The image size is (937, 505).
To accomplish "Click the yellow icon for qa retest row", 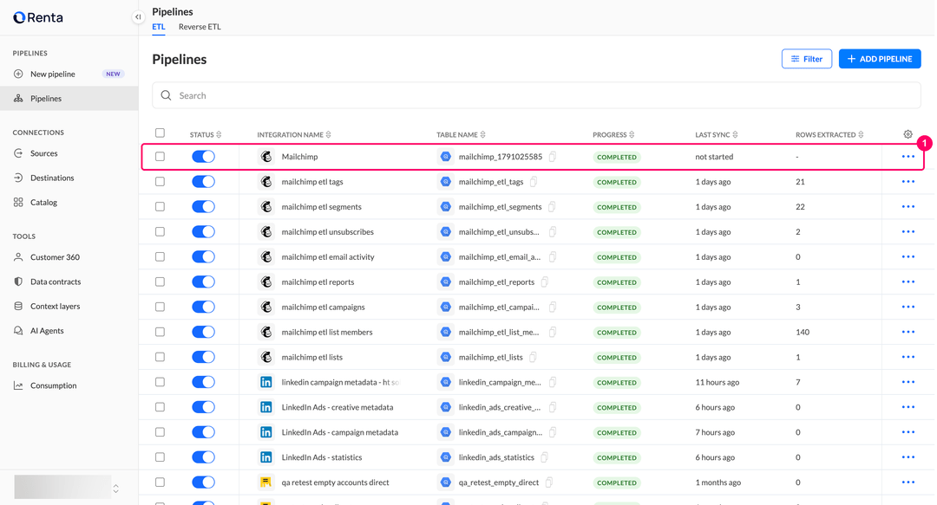I will [x=266, y=482].
